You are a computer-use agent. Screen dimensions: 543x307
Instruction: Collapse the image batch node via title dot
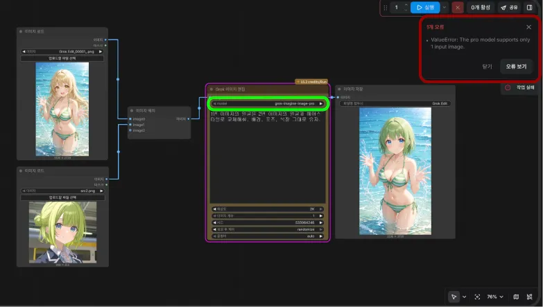132,111
